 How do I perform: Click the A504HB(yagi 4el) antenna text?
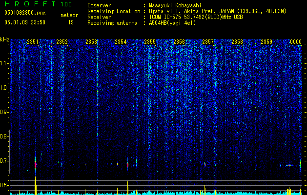click(172, 23)
